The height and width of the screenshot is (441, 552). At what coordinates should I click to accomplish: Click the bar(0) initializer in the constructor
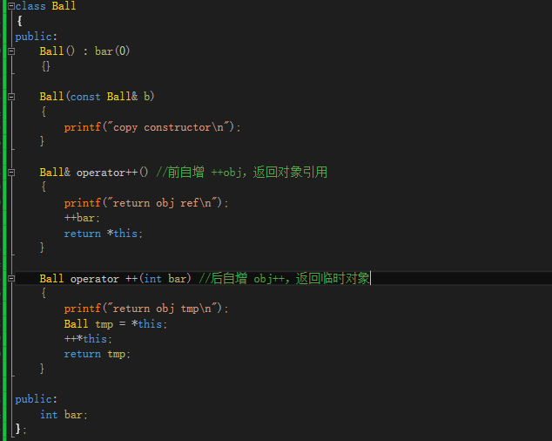112,51
